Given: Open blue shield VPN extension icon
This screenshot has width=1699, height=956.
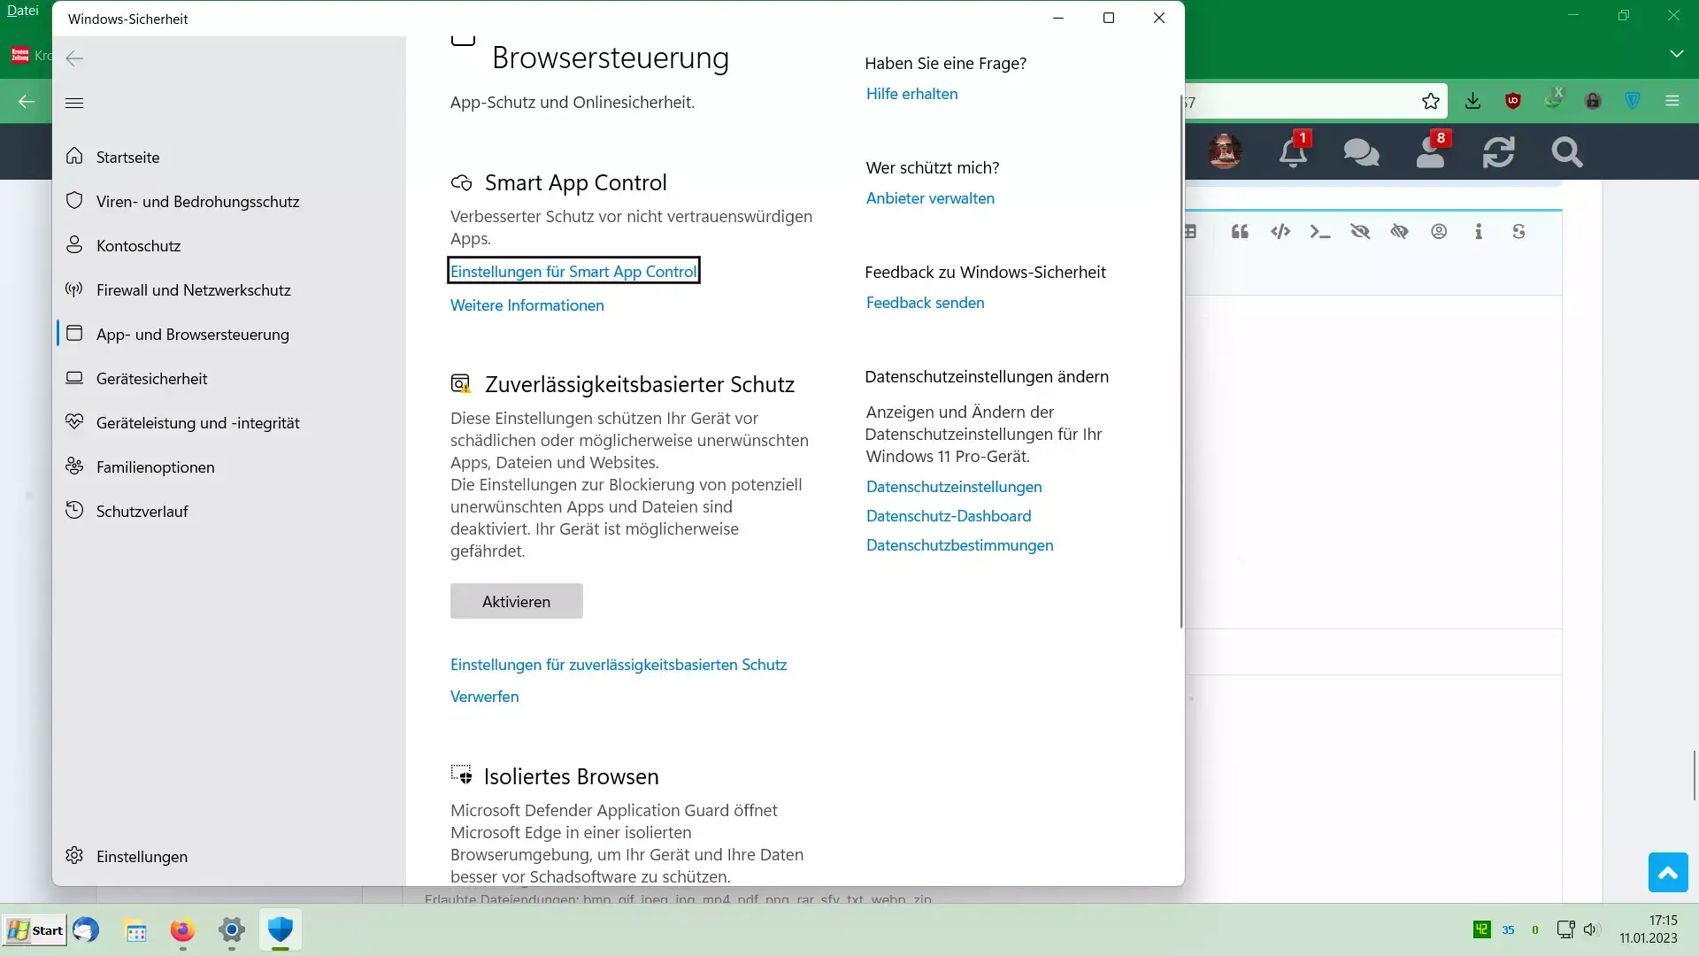Looking at the screenshot, I should 1633,101.
